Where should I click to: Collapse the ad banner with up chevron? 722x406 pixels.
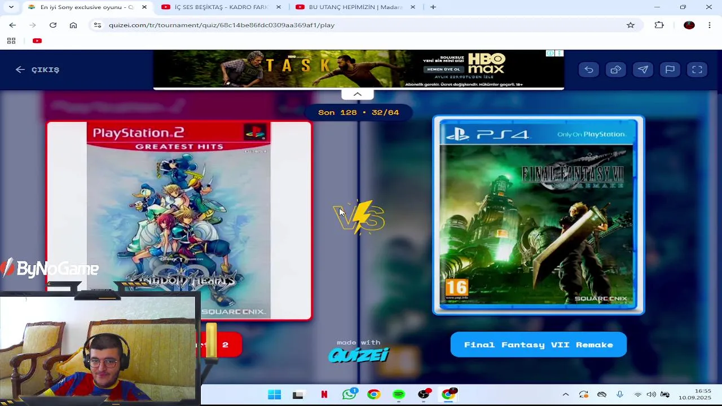click(358, 94)
